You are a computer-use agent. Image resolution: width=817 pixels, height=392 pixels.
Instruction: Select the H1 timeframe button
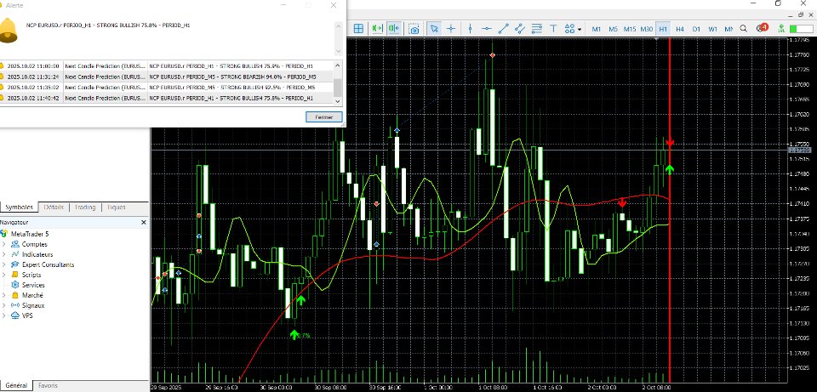[x=663, y=29]
